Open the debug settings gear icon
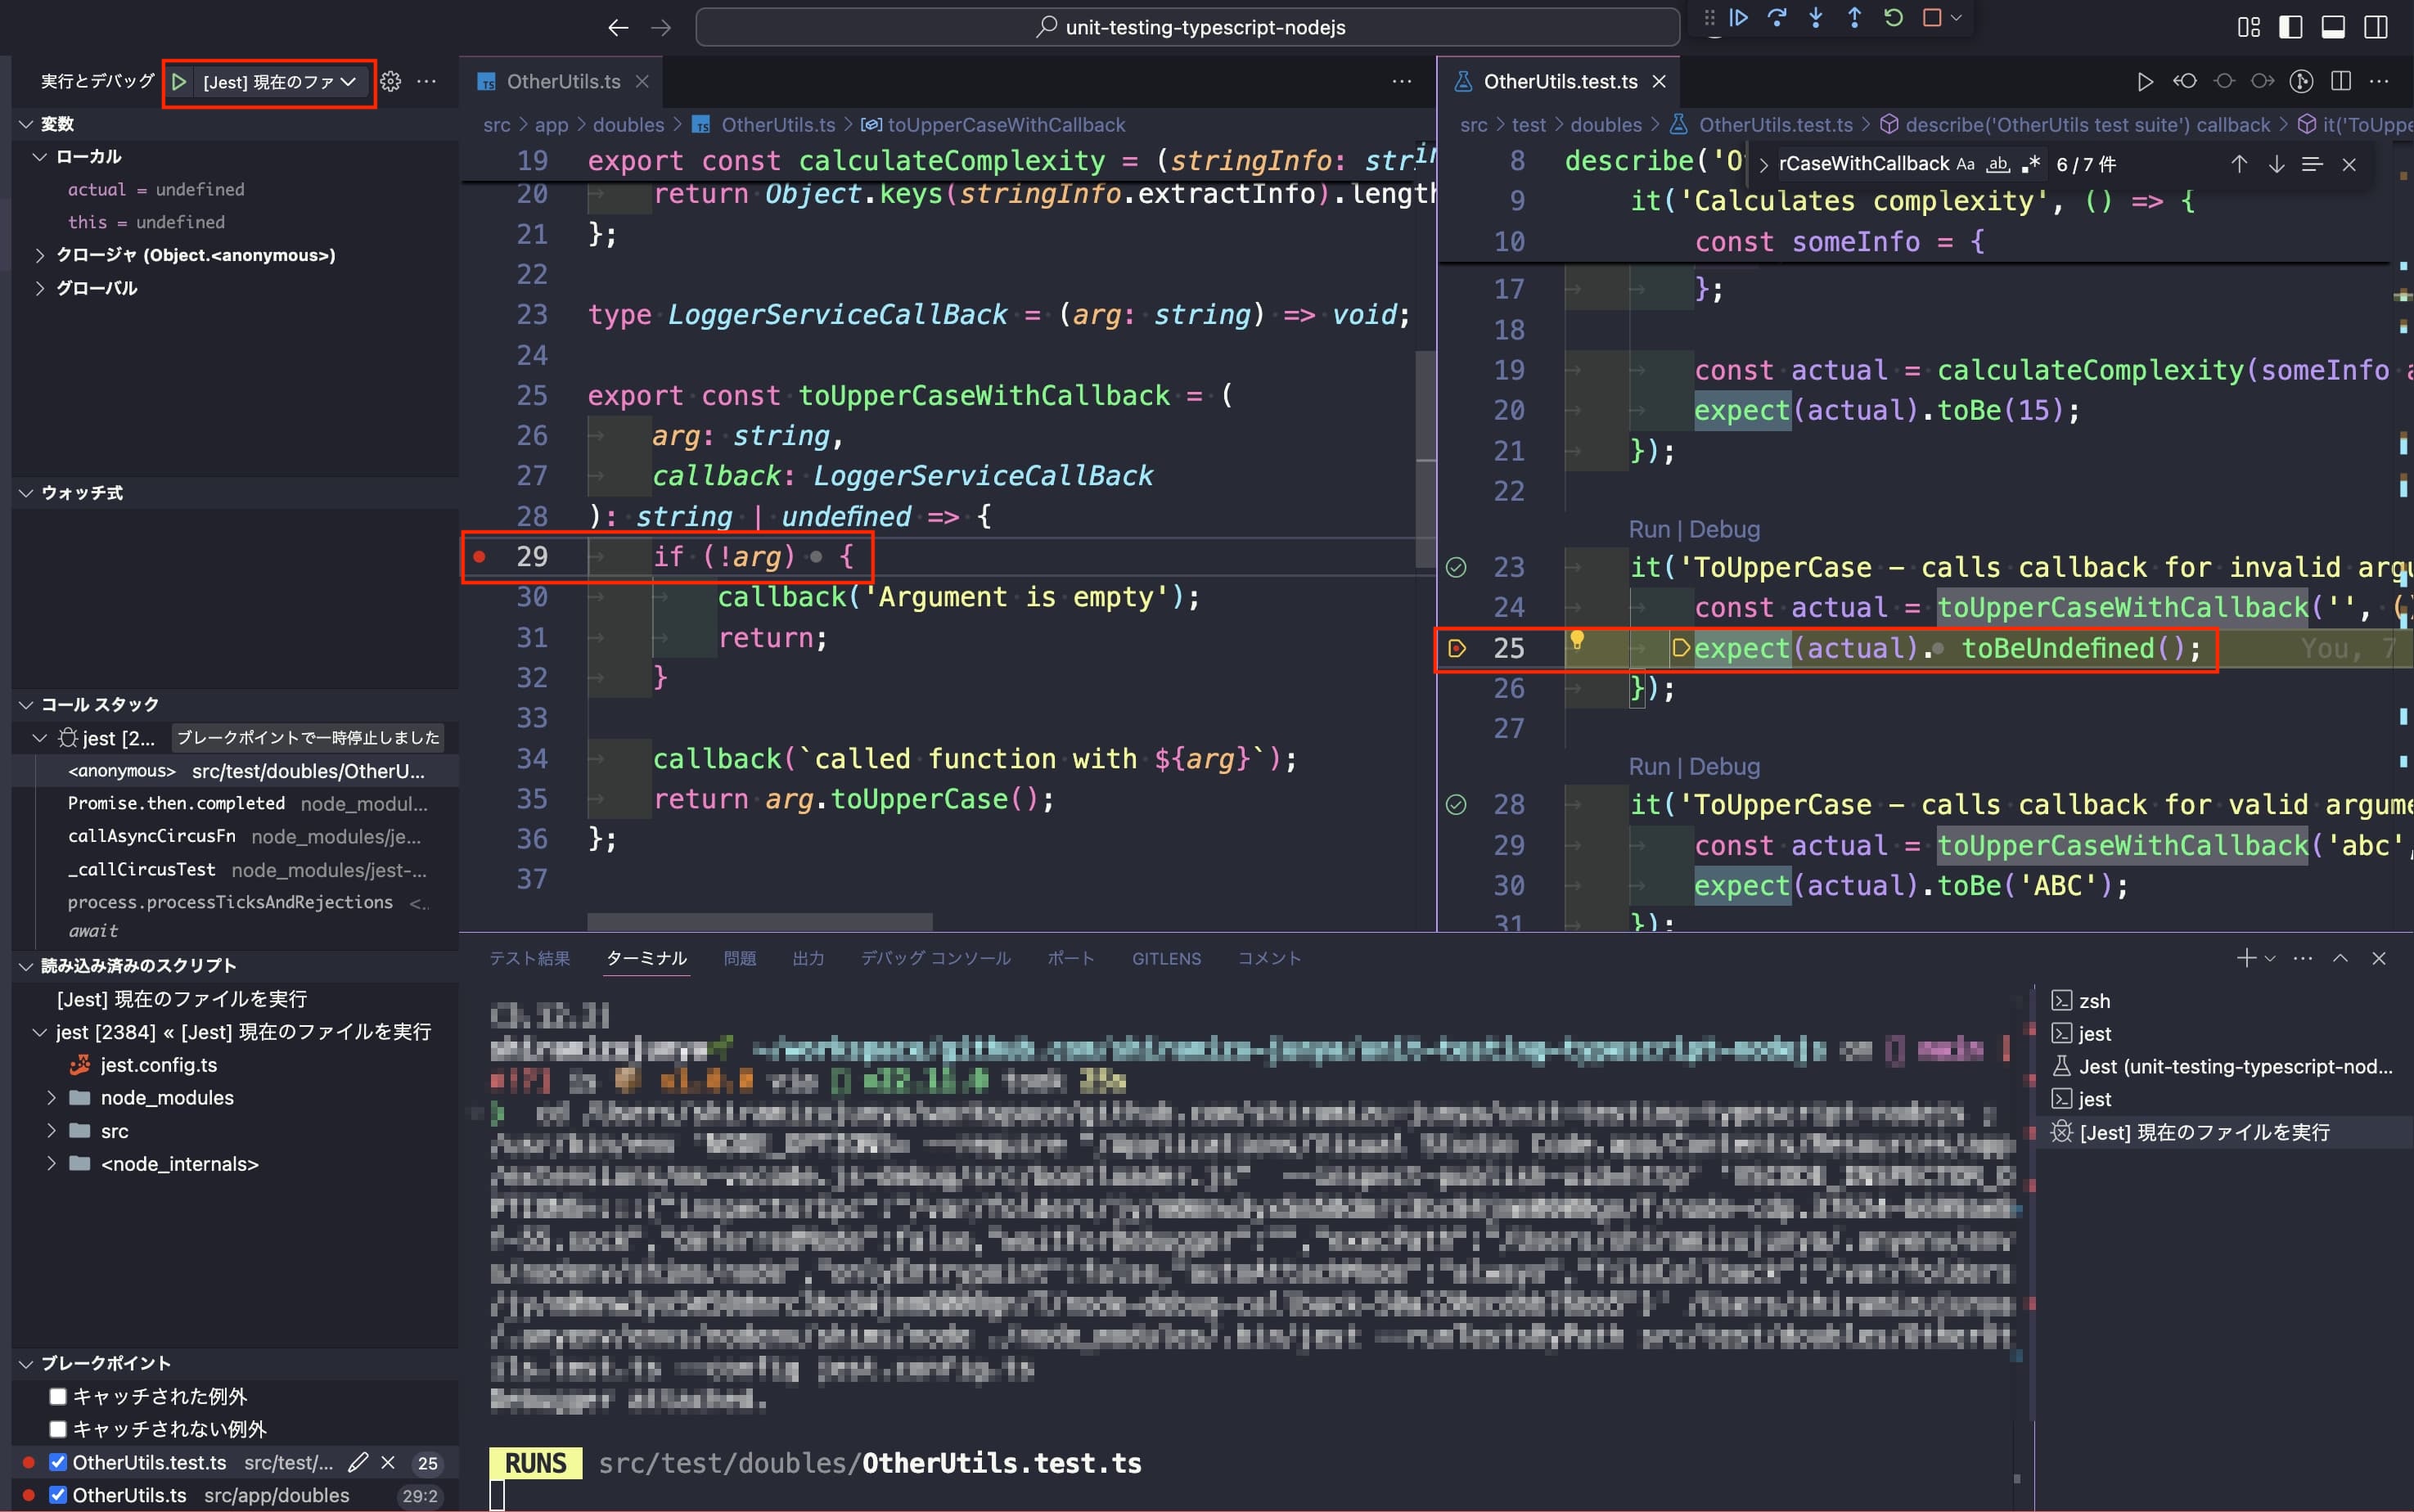 click(x=391, y=81)
